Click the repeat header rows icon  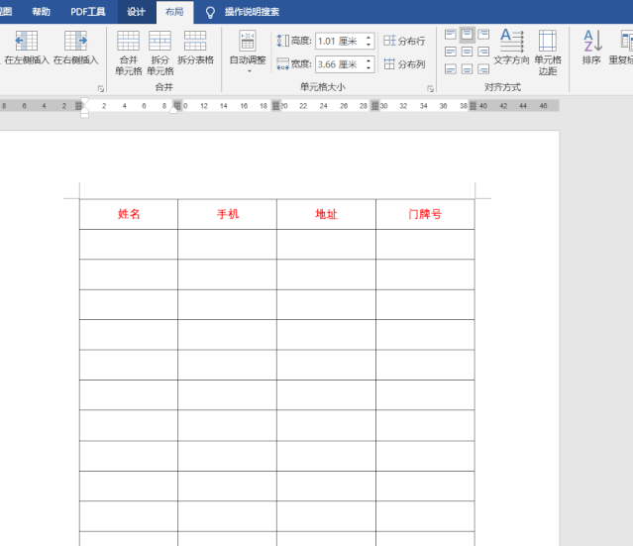coord(626,41)
